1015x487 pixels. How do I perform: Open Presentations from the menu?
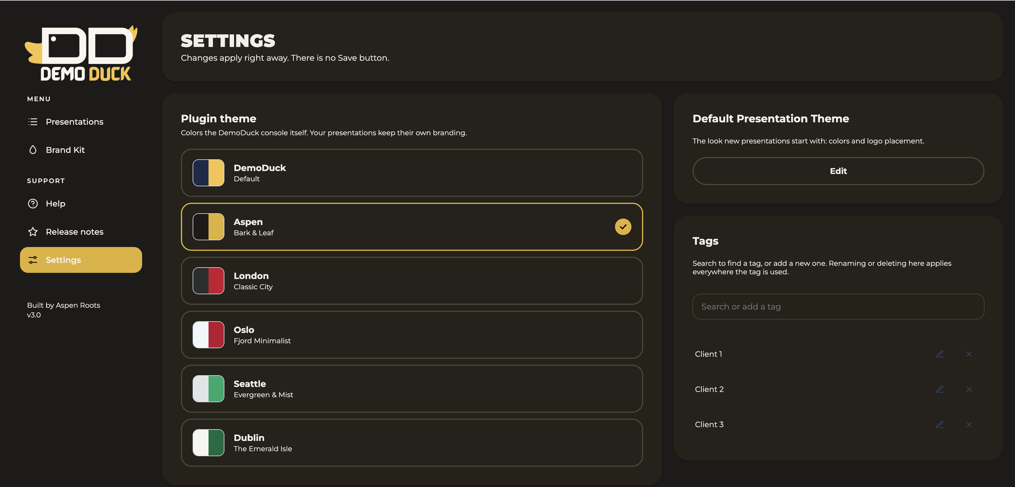tap(81, 122)
